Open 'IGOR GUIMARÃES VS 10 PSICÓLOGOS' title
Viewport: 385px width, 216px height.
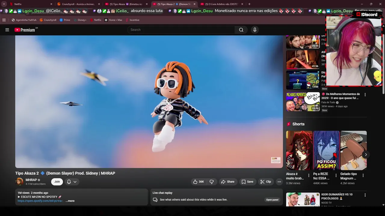pos(337,196)
